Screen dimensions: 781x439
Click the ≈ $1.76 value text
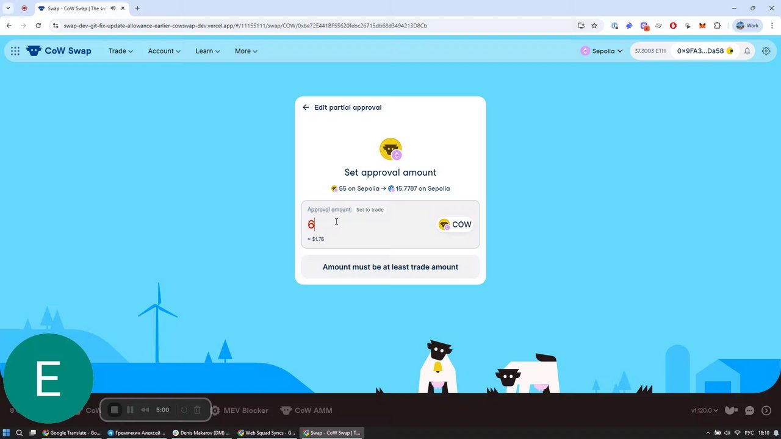(316, 239)
